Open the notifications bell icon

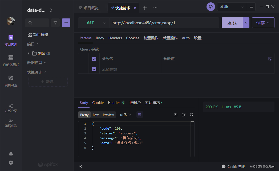coord(11,154)
